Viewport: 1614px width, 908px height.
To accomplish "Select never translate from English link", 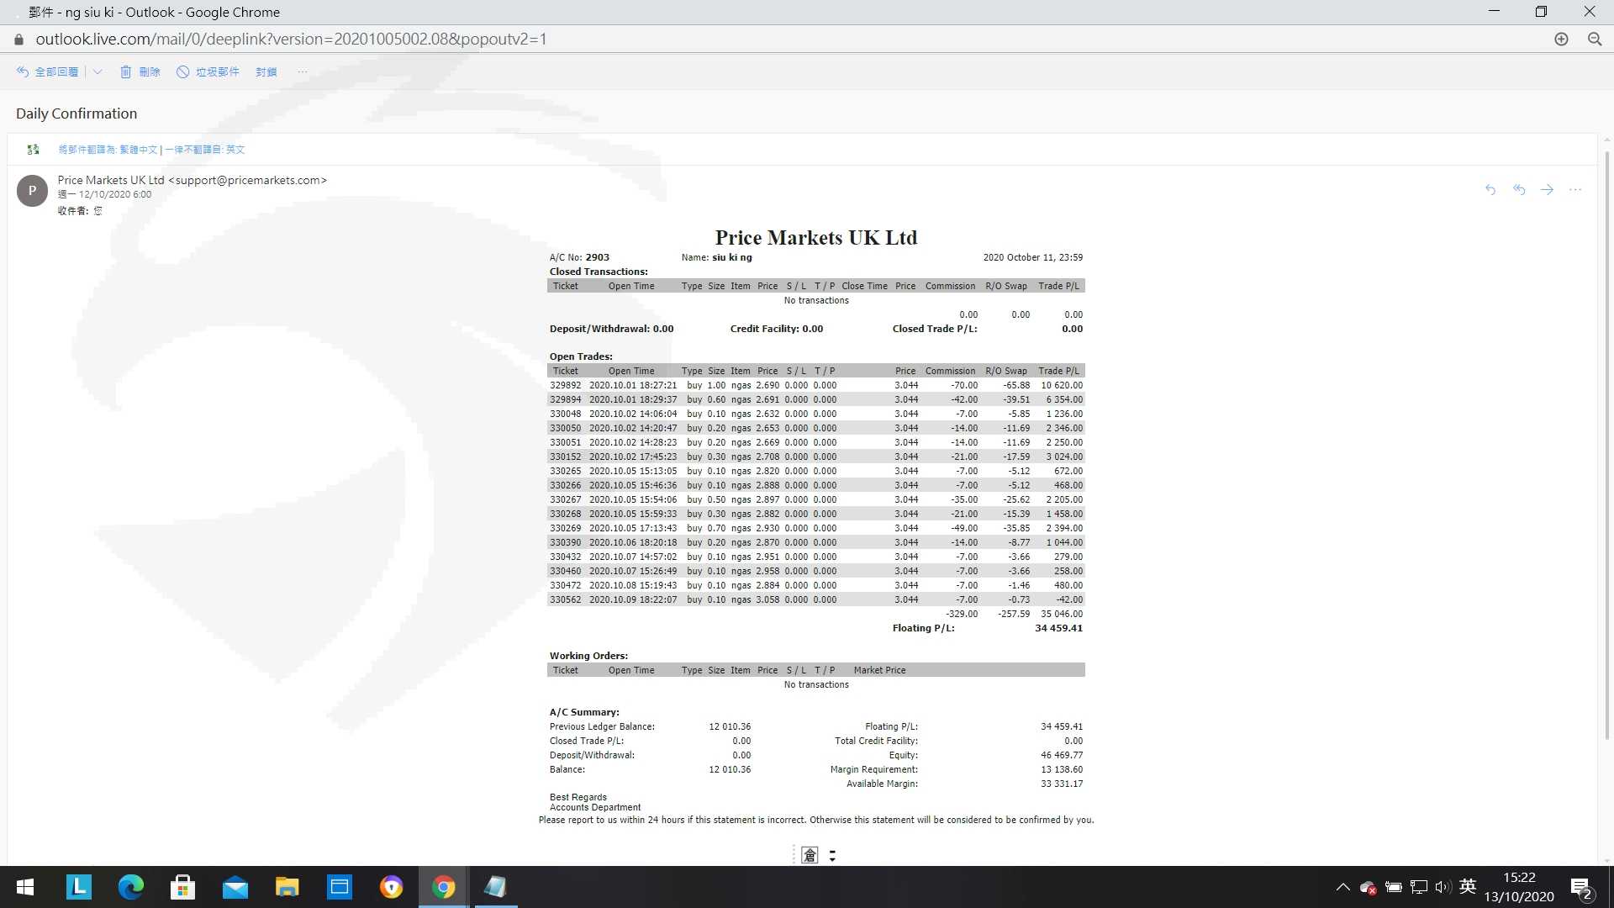I will 204,150.
